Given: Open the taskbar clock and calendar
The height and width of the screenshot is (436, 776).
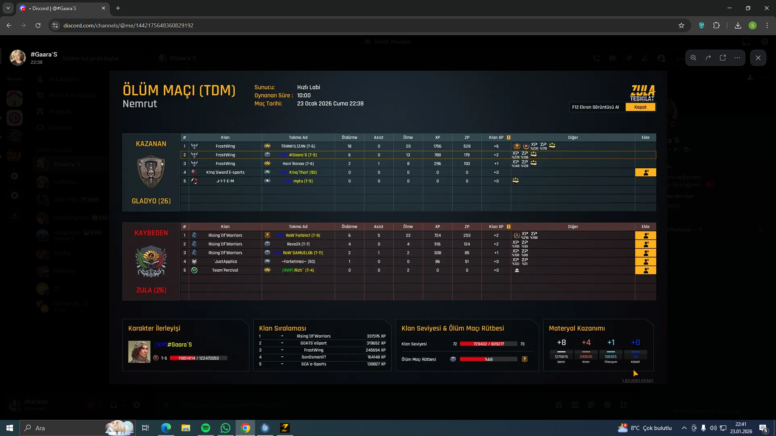Looking at the screenshot, I should point(741,428).
